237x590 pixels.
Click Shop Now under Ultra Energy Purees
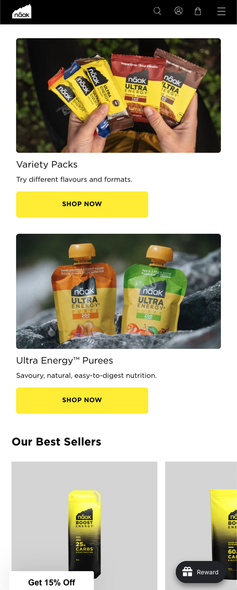pyautogui.click(x=82, y=400)
